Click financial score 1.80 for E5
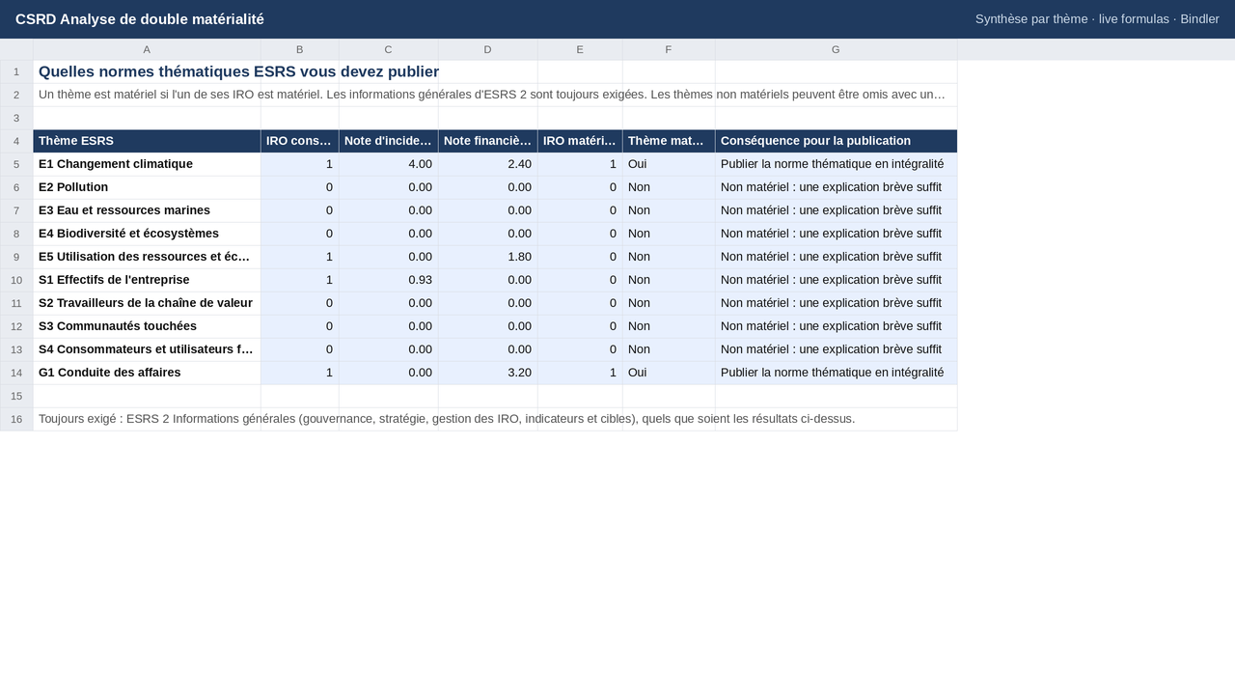 487,257
